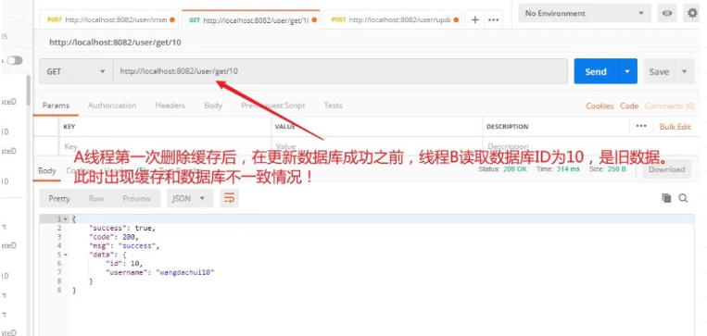707x336 pixels.
Task: Toggle the response word wrap icon
Action: 230,198
